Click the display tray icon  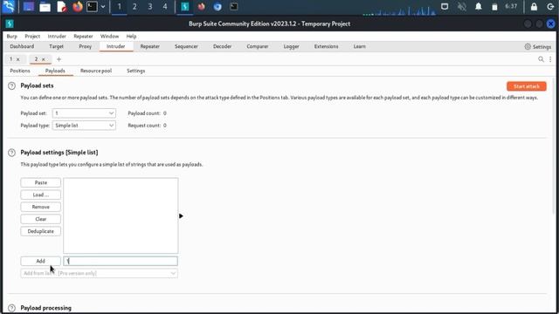[445, 6]
